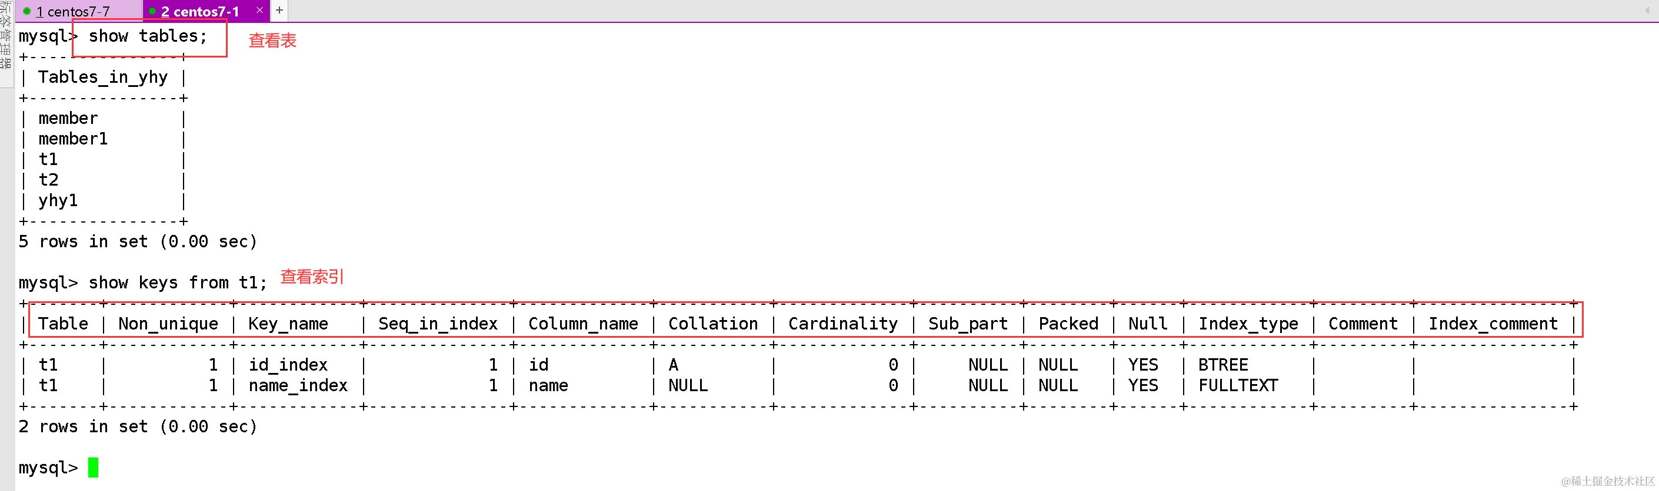
Task: Click the "show tables;" command text
Action: 148,36
